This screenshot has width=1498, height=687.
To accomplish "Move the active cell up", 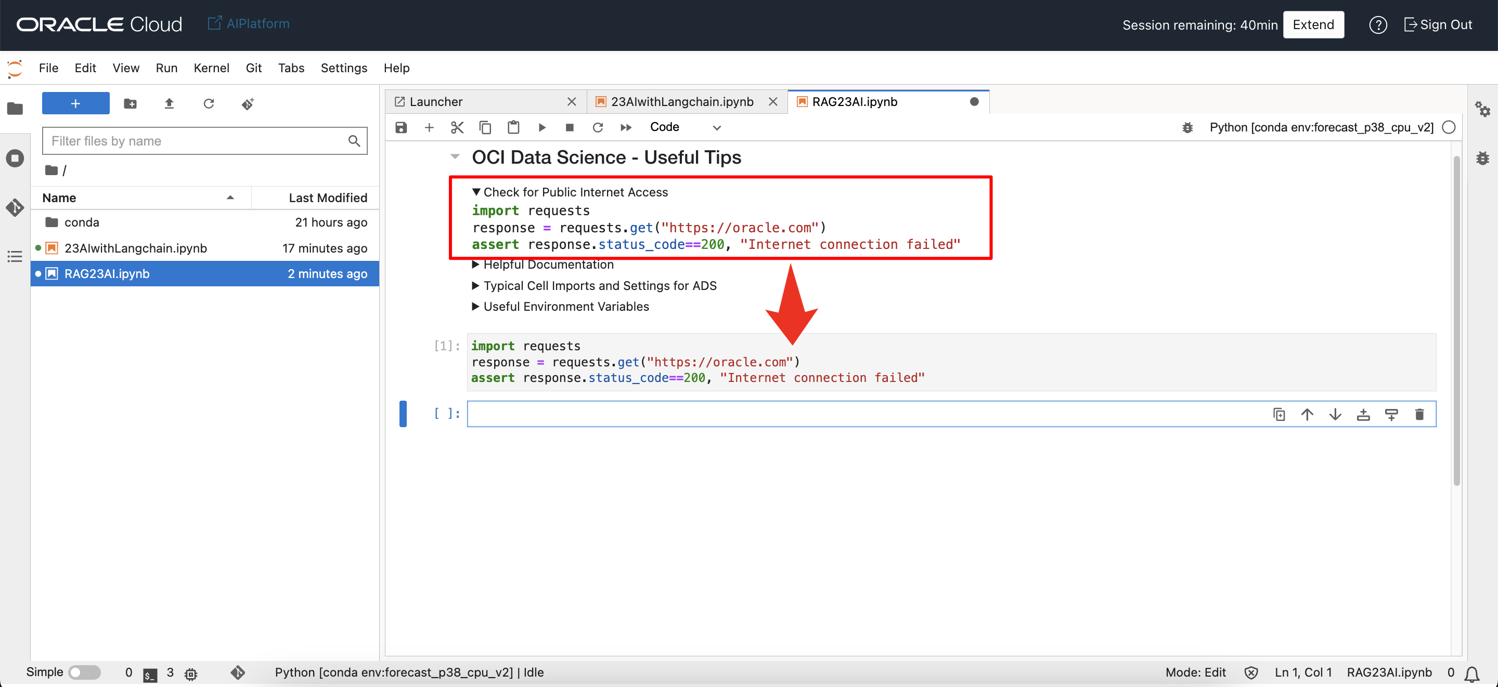I will pos(1307,414).
